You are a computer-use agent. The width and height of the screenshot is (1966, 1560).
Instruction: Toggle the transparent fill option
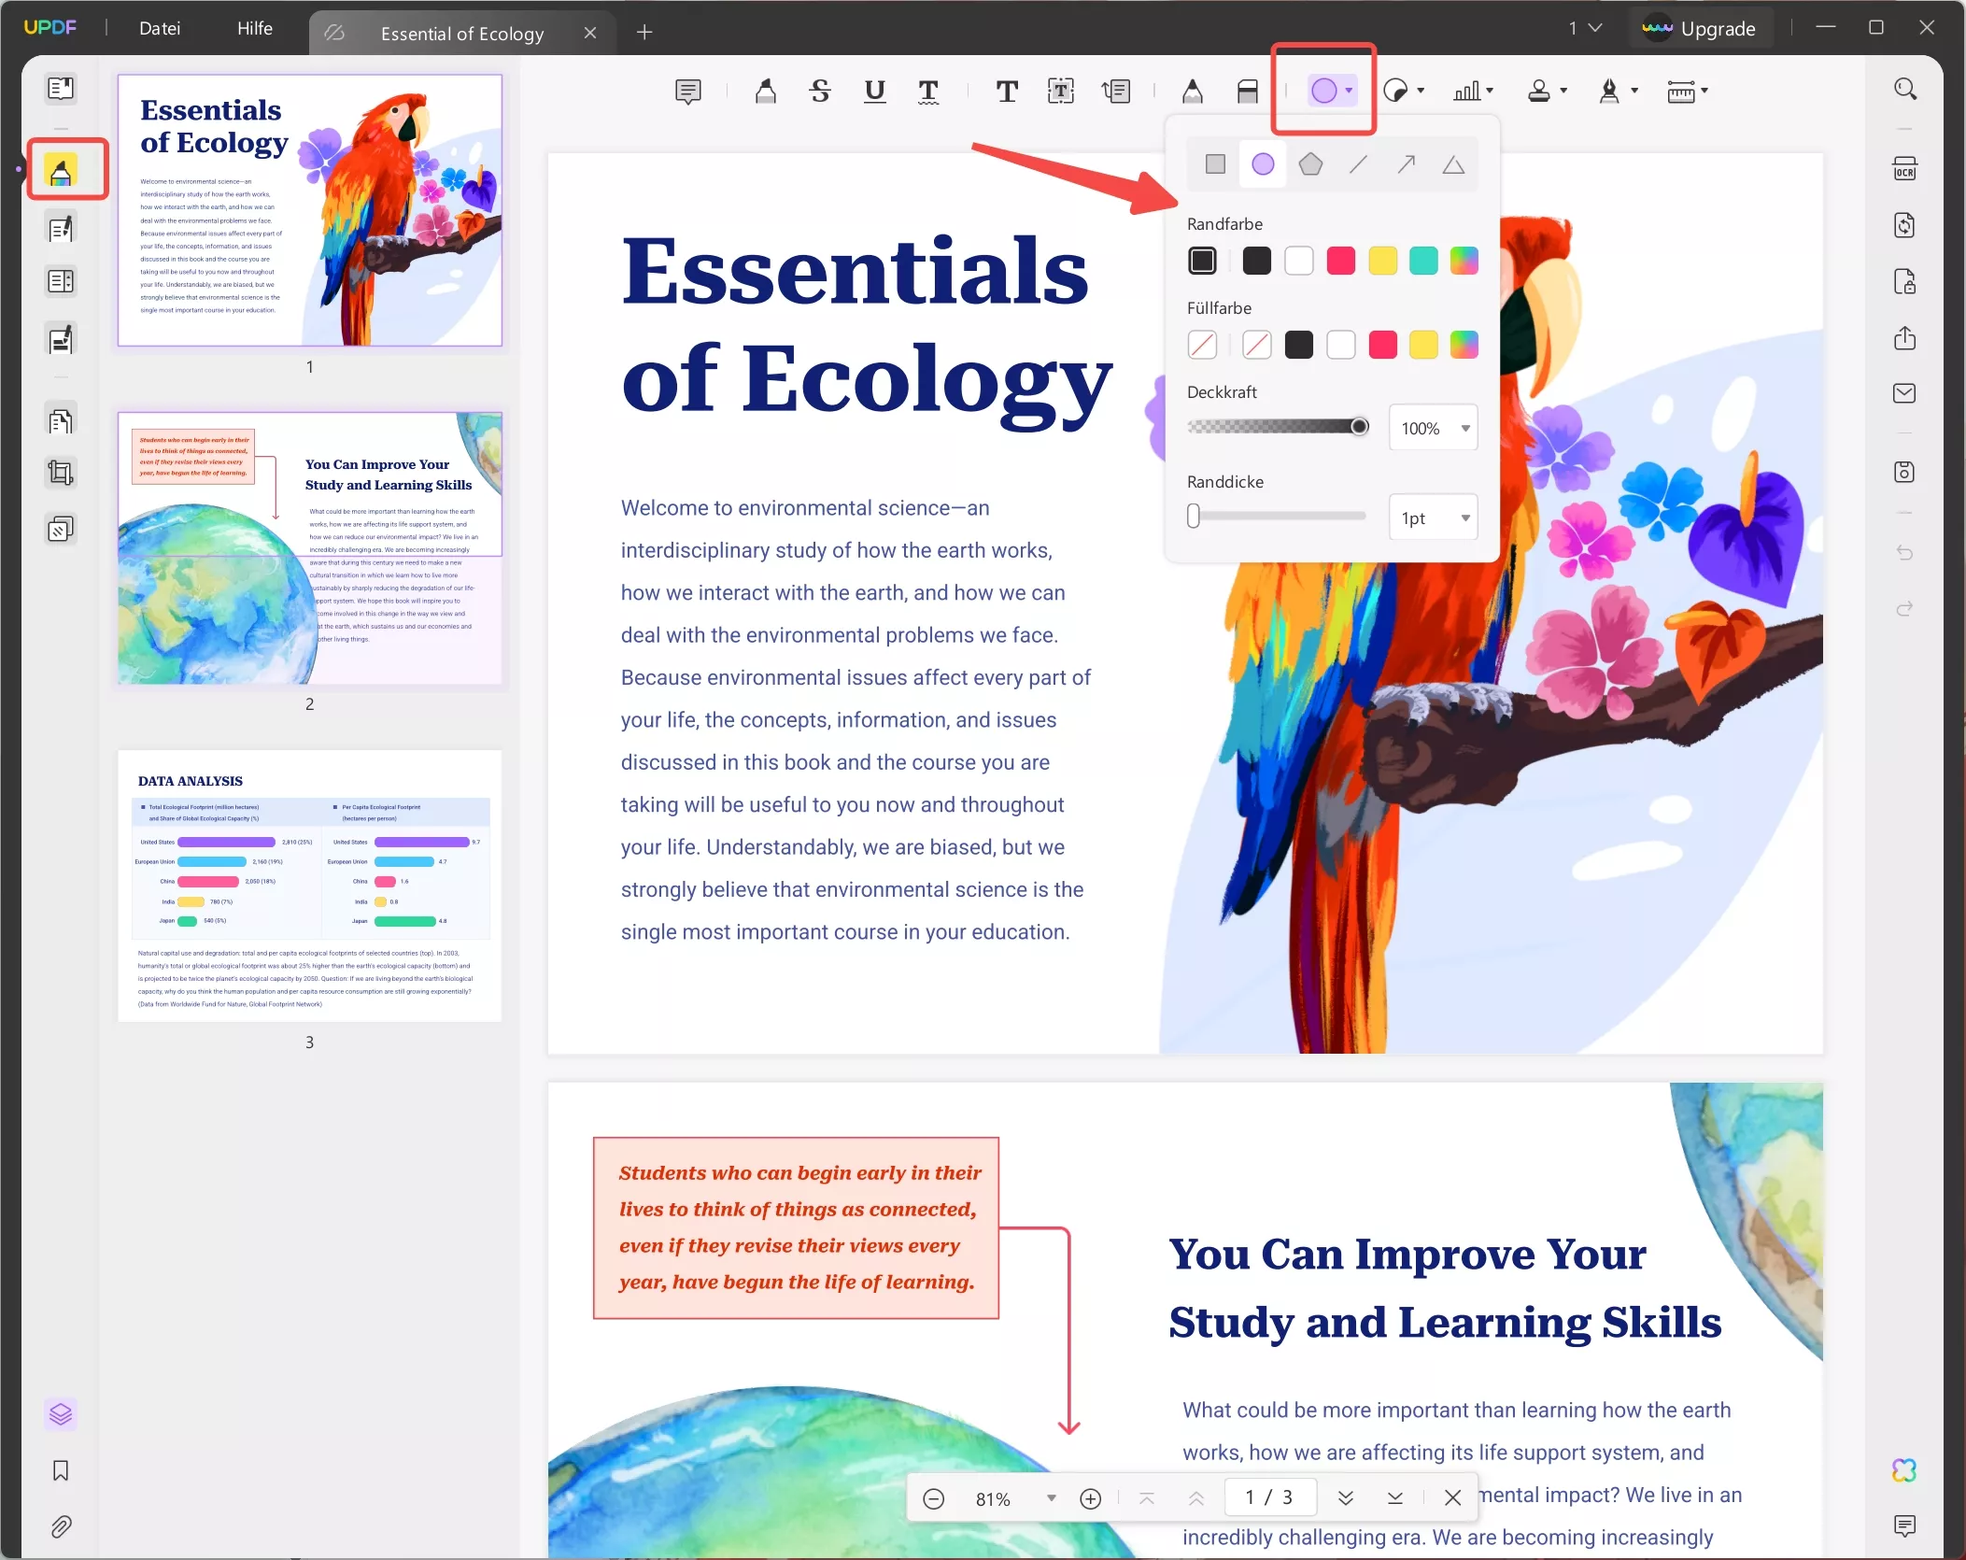pos(1203,345)
